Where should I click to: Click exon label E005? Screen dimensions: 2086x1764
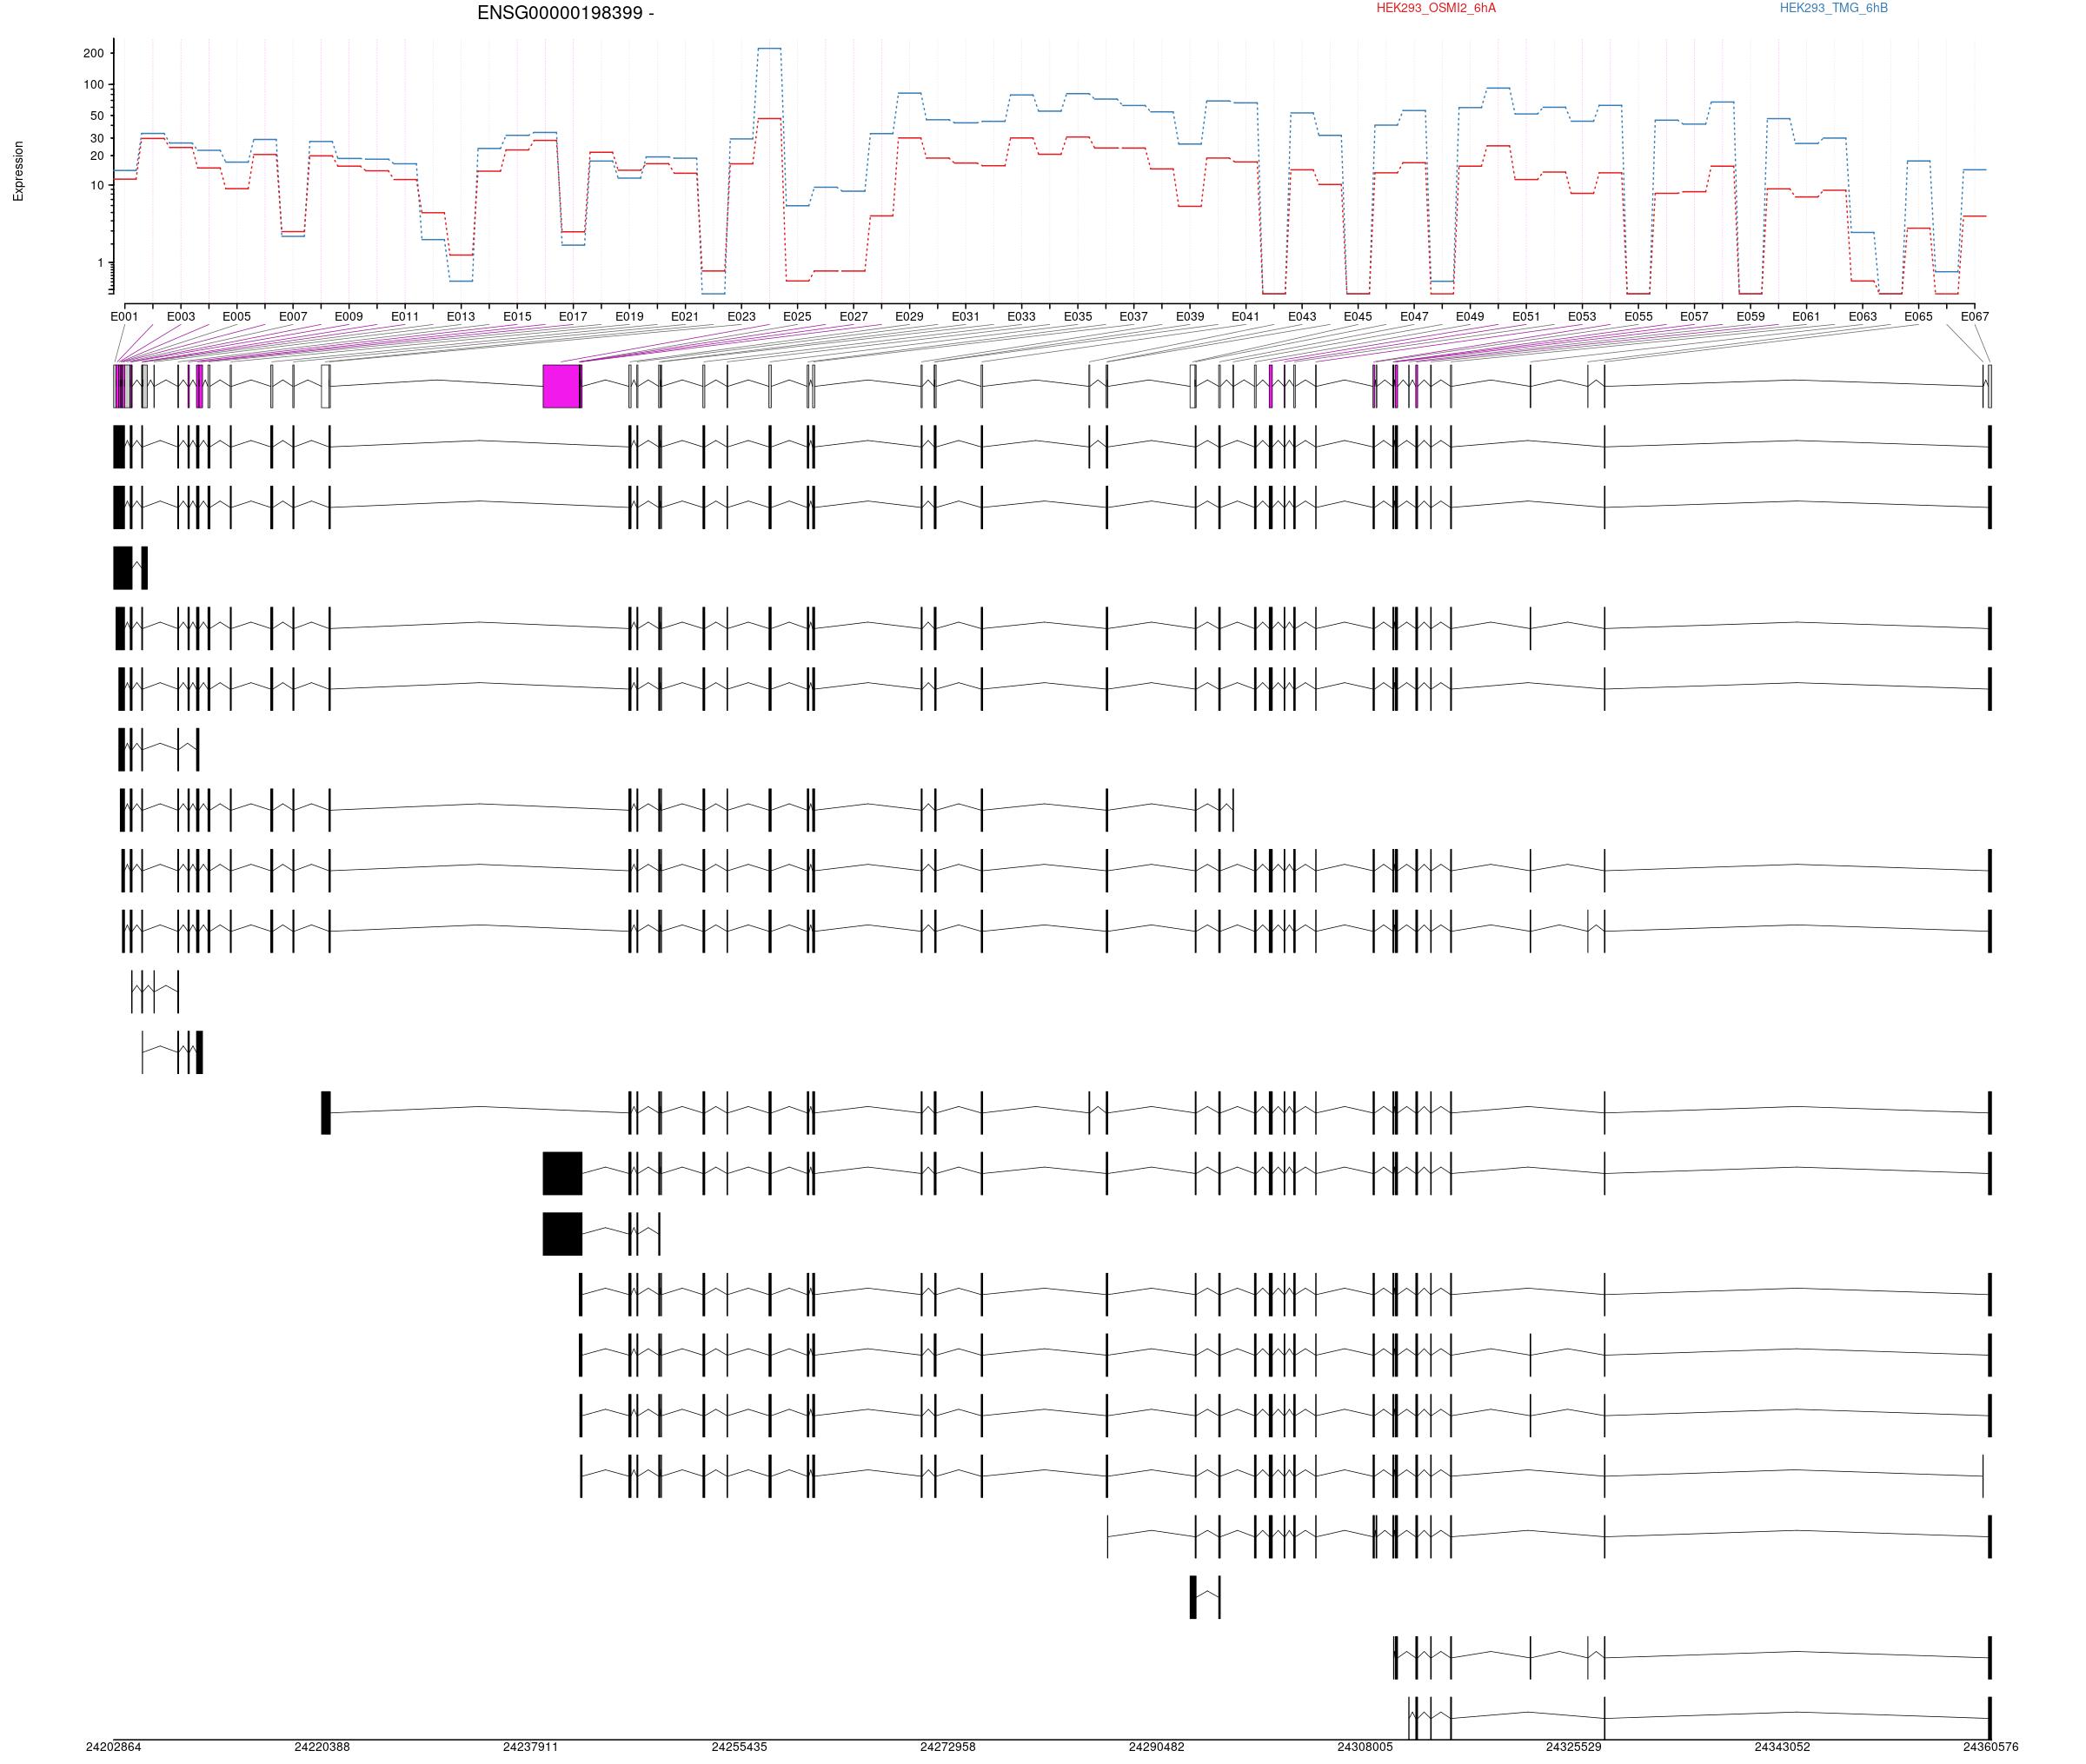click(x=237, y=317)
